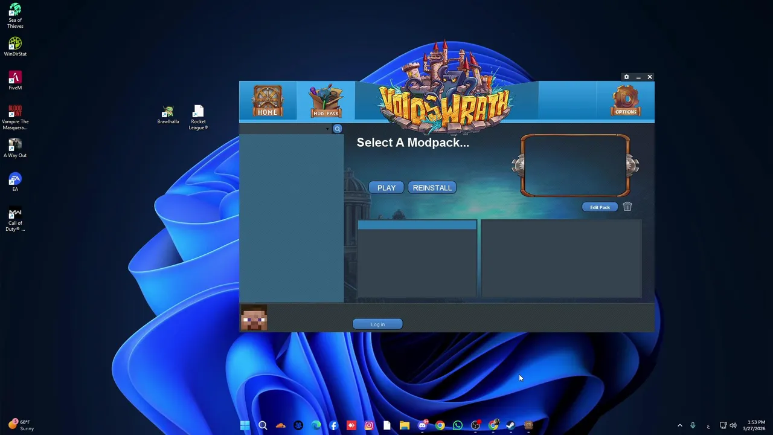
Task: Click the Edit Pack button
Action: [x=600, y=207]
